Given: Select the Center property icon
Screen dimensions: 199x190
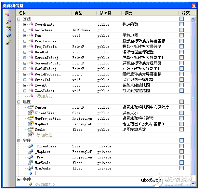Looking at the screenshot, I should 31,107.
